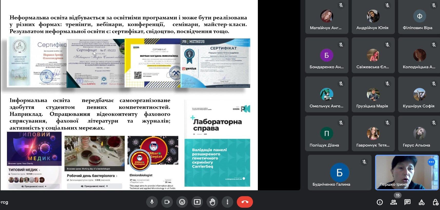Click ТИПОВИЙ МЕДИК group link in slide

(x=24, y=170)
